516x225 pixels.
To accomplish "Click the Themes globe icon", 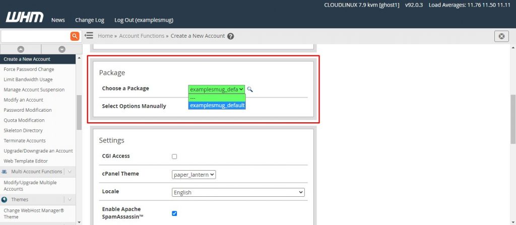I will 4,200.
